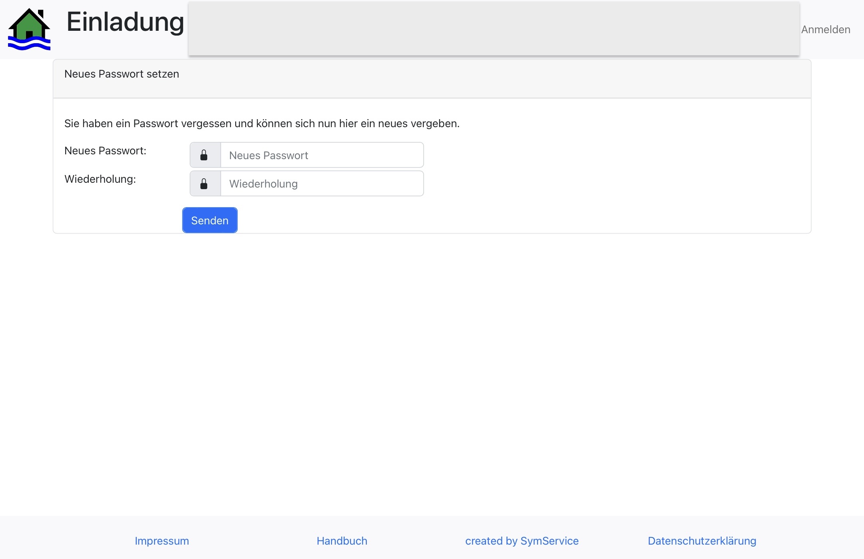This screenshot has width=864, height=559.
Task: Click the lock icon beside Wiederholung
Action: pos(204,184)
